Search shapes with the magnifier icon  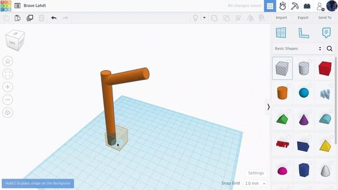pos(330,49)
